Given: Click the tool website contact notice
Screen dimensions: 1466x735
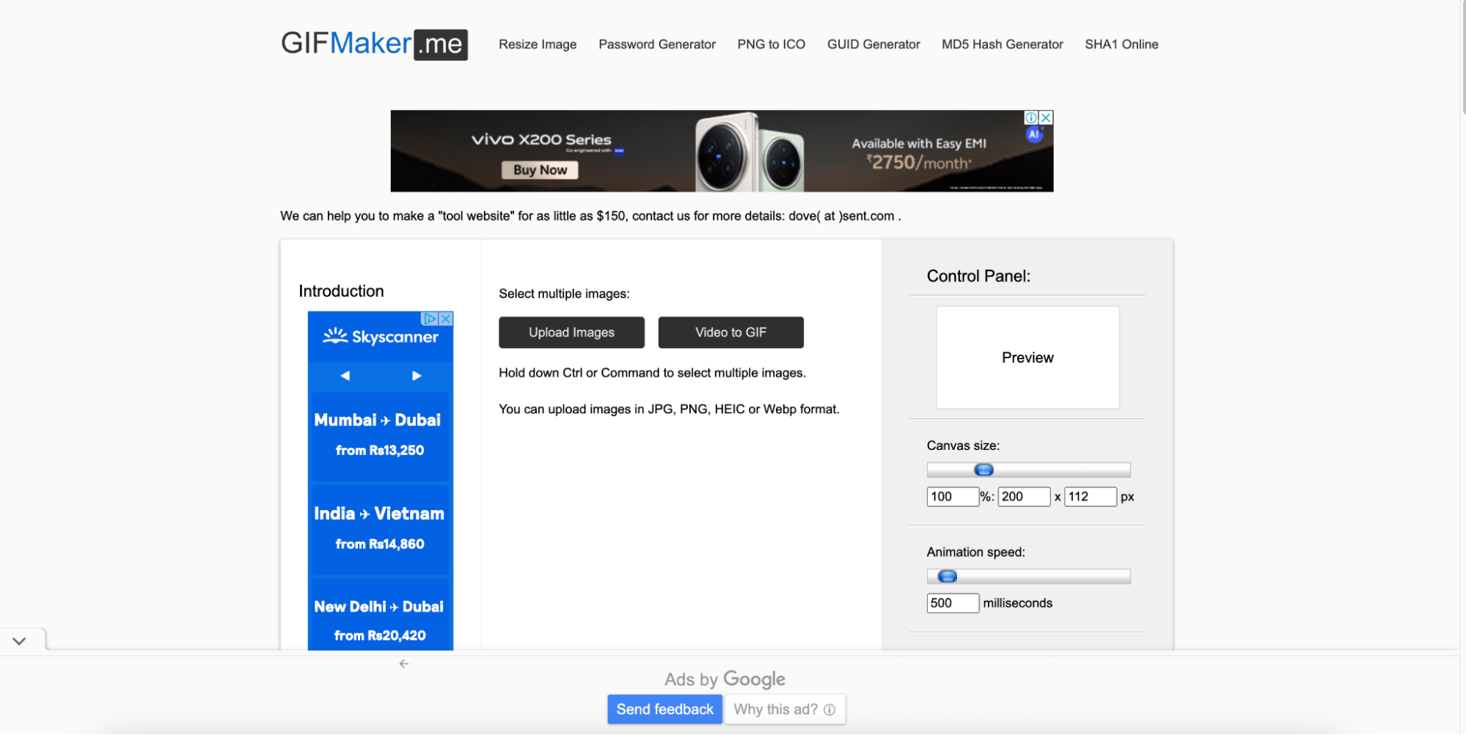Looking at the screenshot, I should pyautogui.click(x=590, y=216).
